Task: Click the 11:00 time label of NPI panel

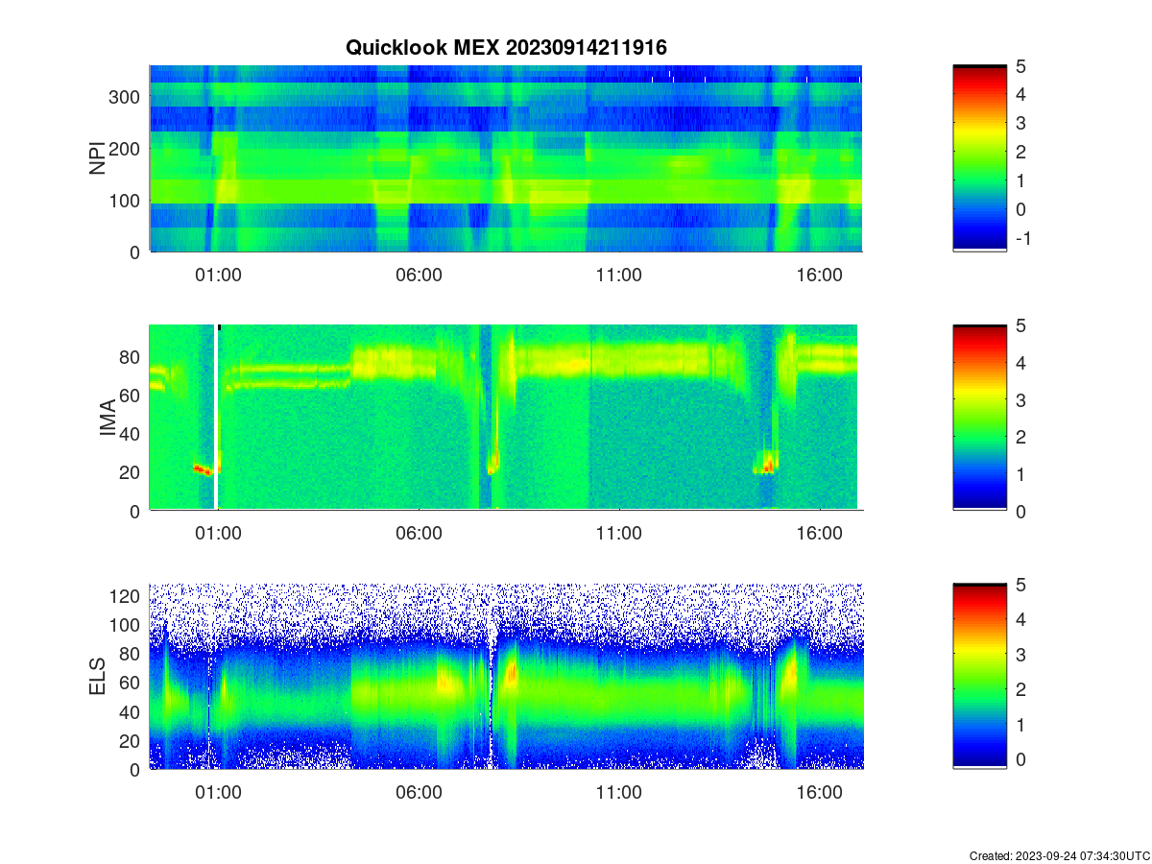Action: click(619, 274)
